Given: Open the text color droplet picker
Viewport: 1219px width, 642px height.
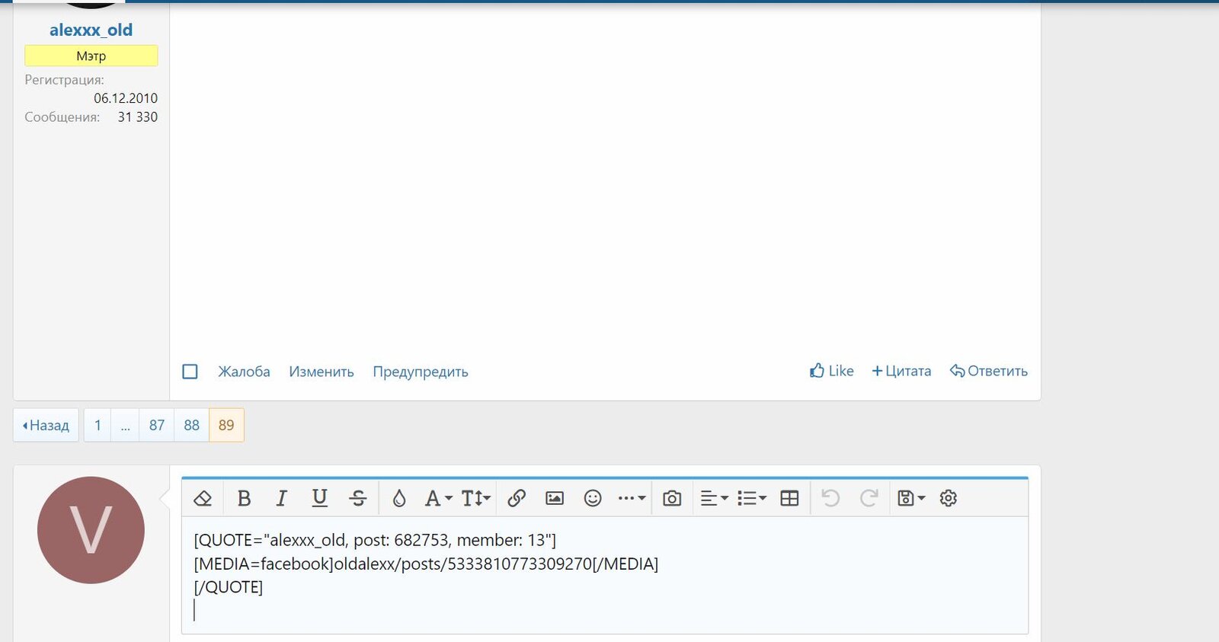Looking at the screenshot, I should [x=399, y=498].
